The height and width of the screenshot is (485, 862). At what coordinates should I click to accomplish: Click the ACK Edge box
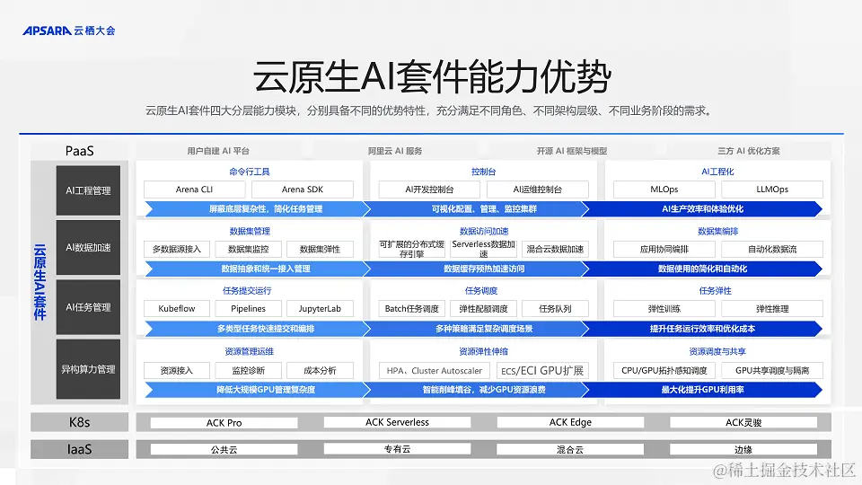coord(570,422)
